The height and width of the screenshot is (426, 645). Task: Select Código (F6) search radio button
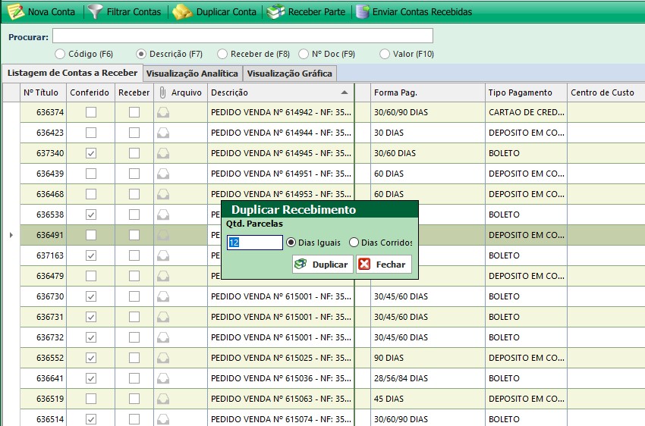click(x=60, y=54)
